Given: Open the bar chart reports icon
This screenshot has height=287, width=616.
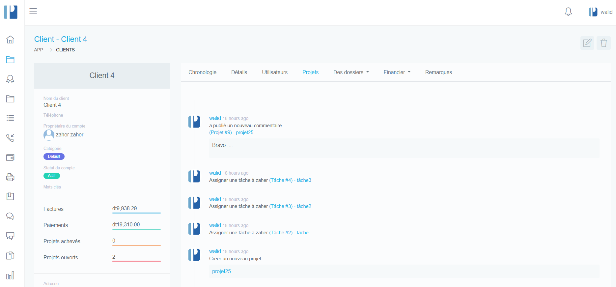Looking at the screenshot, I should point(10,275).
